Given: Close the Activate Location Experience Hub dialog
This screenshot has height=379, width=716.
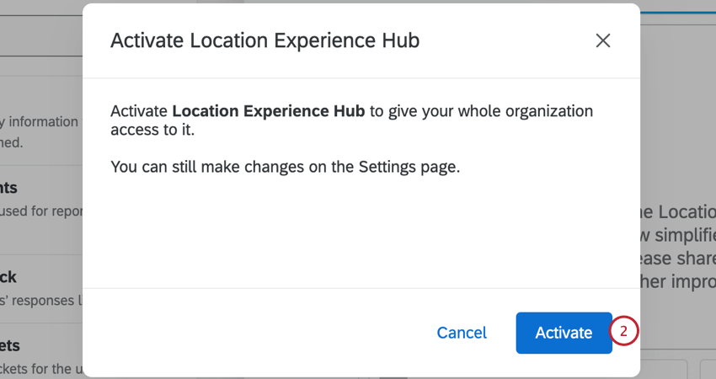Looking at the screenshot, I should (x=602, y=40).
